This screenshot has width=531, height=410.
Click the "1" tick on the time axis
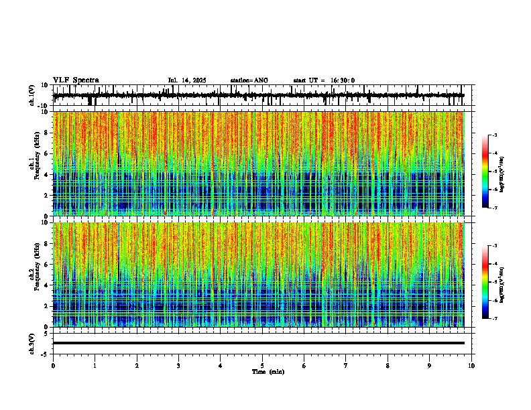[x=95, y=366]
